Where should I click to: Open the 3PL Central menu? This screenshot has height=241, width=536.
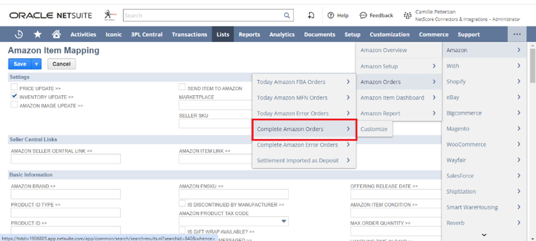146,34
